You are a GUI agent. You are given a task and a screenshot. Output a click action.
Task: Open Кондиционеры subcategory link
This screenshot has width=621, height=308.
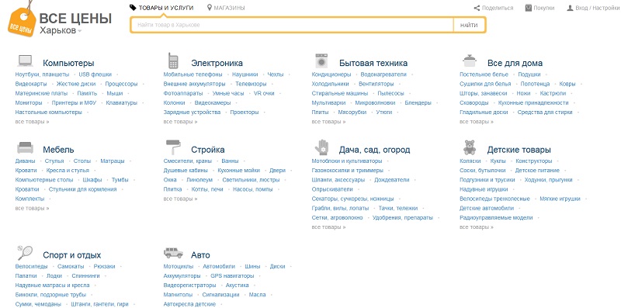pyautogui.click(x=331, y=74)
